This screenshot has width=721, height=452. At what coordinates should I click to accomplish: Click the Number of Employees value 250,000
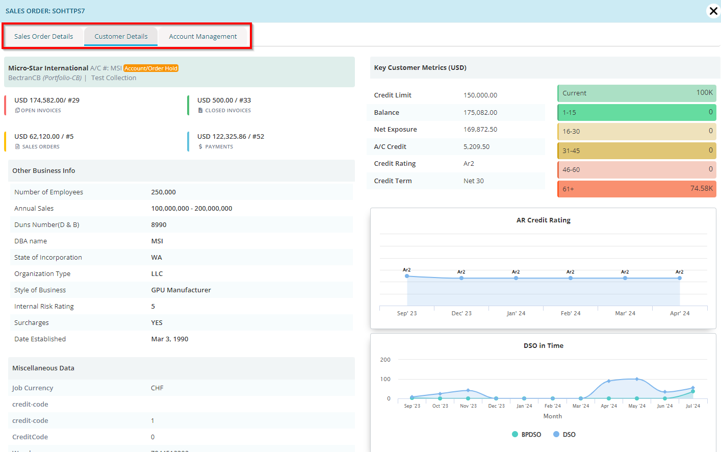click(164, 192)
